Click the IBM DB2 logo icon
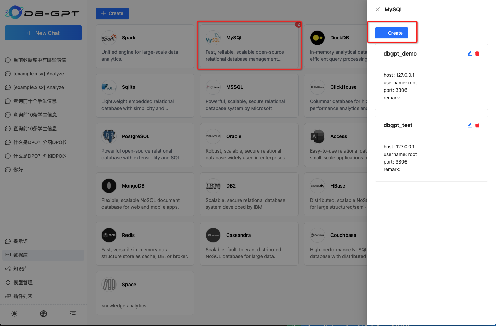The width and height of the screenshot is (496, 326). 213,186
